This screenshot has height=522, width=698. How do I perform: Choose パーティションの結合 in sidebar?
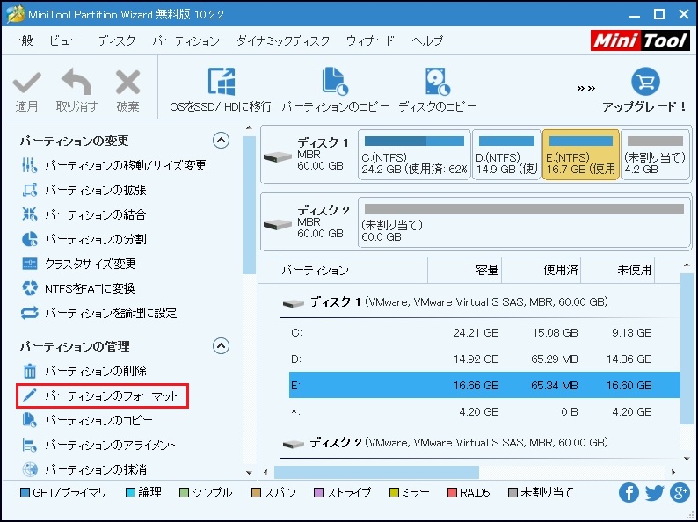coord(84,214)
